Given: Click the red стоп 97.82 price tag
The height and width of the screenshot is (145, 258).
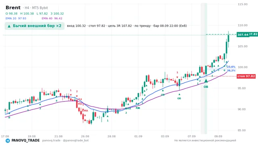Looking at the screenshot, I should click(246, 76).
